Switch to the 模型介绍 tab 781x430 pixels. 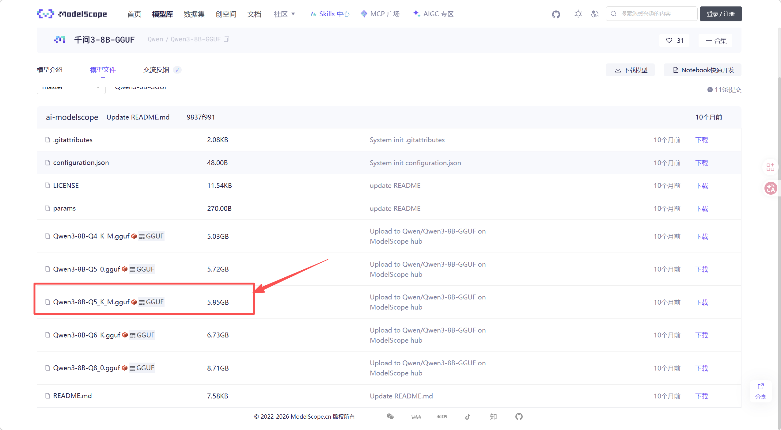tap(50, 70)
